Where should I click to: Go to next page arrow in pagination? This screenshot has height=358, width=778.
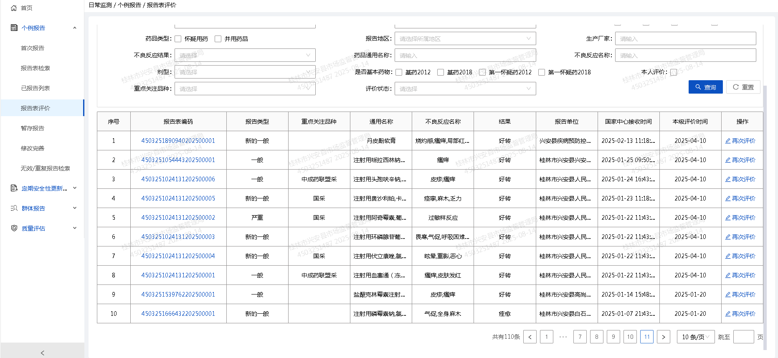663,337
